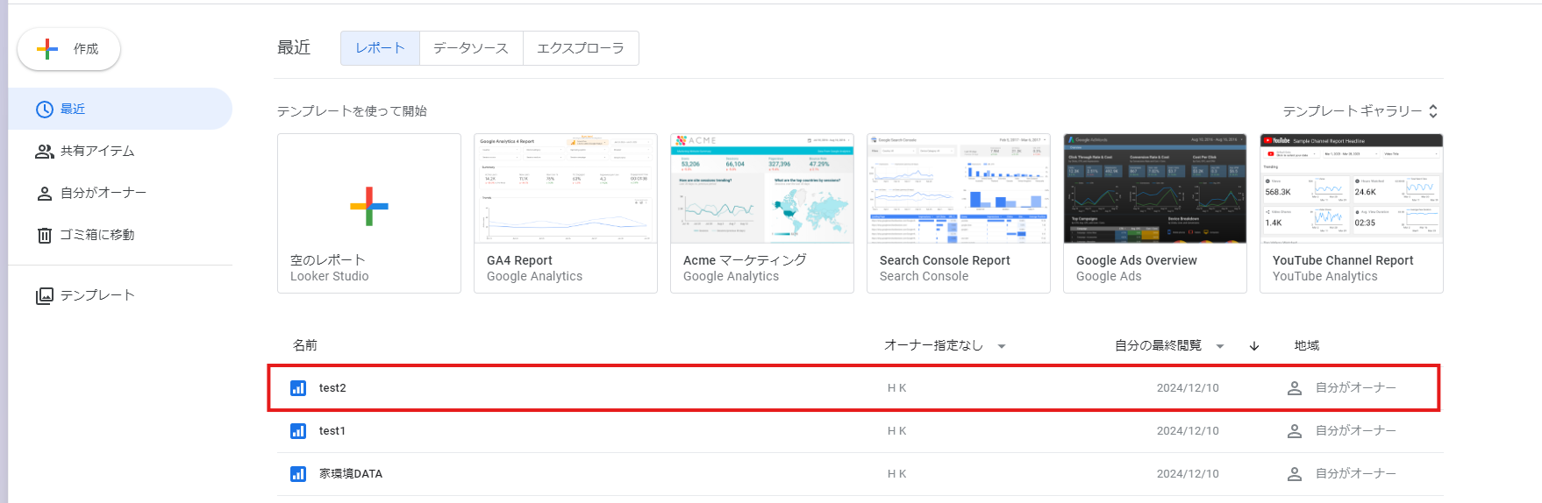Switch to the レポート tab

tap(380, 48)
